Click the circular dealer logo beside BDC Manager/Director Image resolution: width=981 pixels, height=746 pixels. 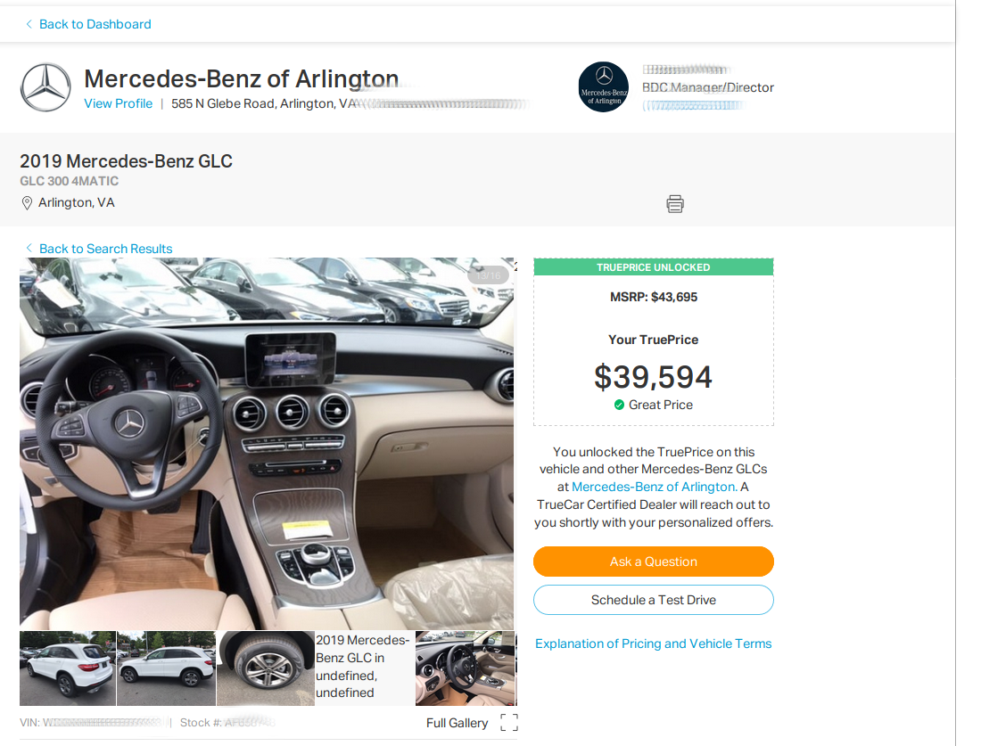point(603,86)
